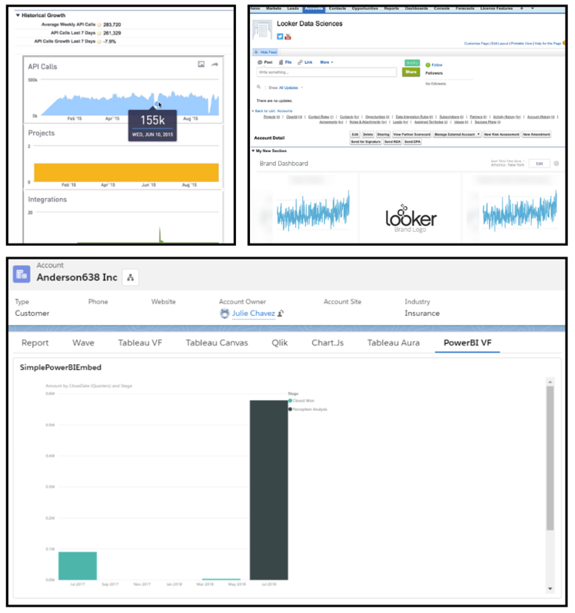Collapse the My New Section expander

pyautogui.click(x=254, y=151)
